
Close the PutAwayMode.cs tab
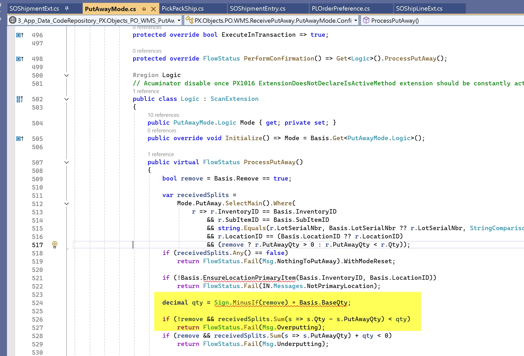153,9
